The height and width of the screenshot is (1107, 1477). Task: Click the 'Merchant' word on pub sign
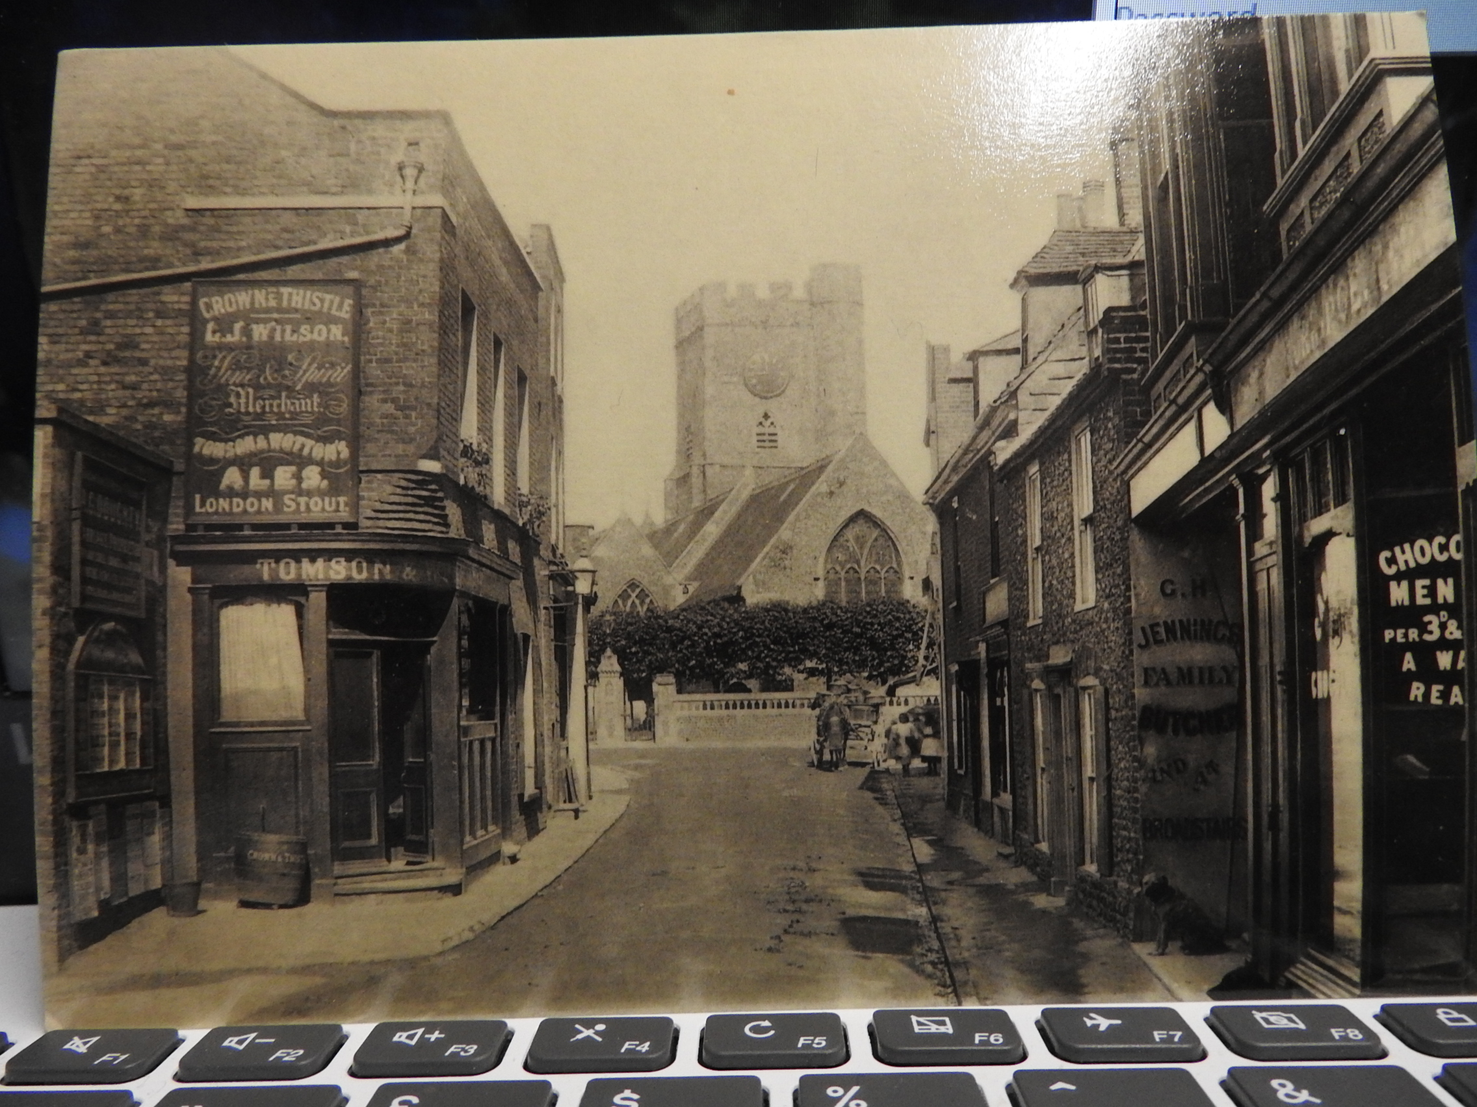[x=275, y=401]
